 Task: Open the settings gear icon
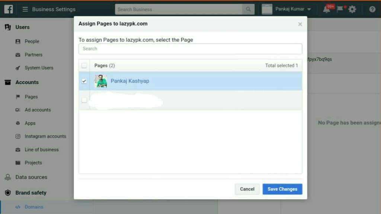pyautogui.click(x=352, y=9)
